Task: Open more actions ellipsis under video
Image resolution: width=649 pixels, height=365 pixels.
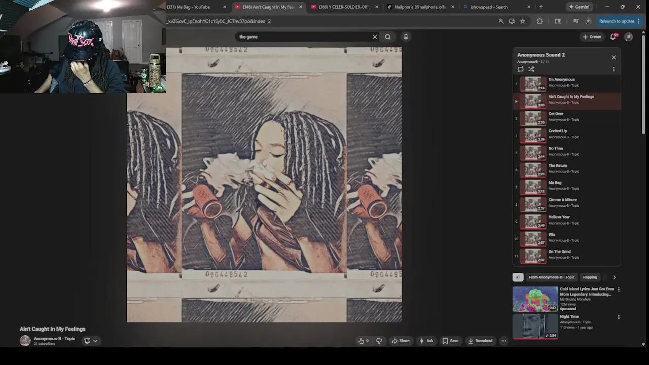Action: click(x=503, y=341)
